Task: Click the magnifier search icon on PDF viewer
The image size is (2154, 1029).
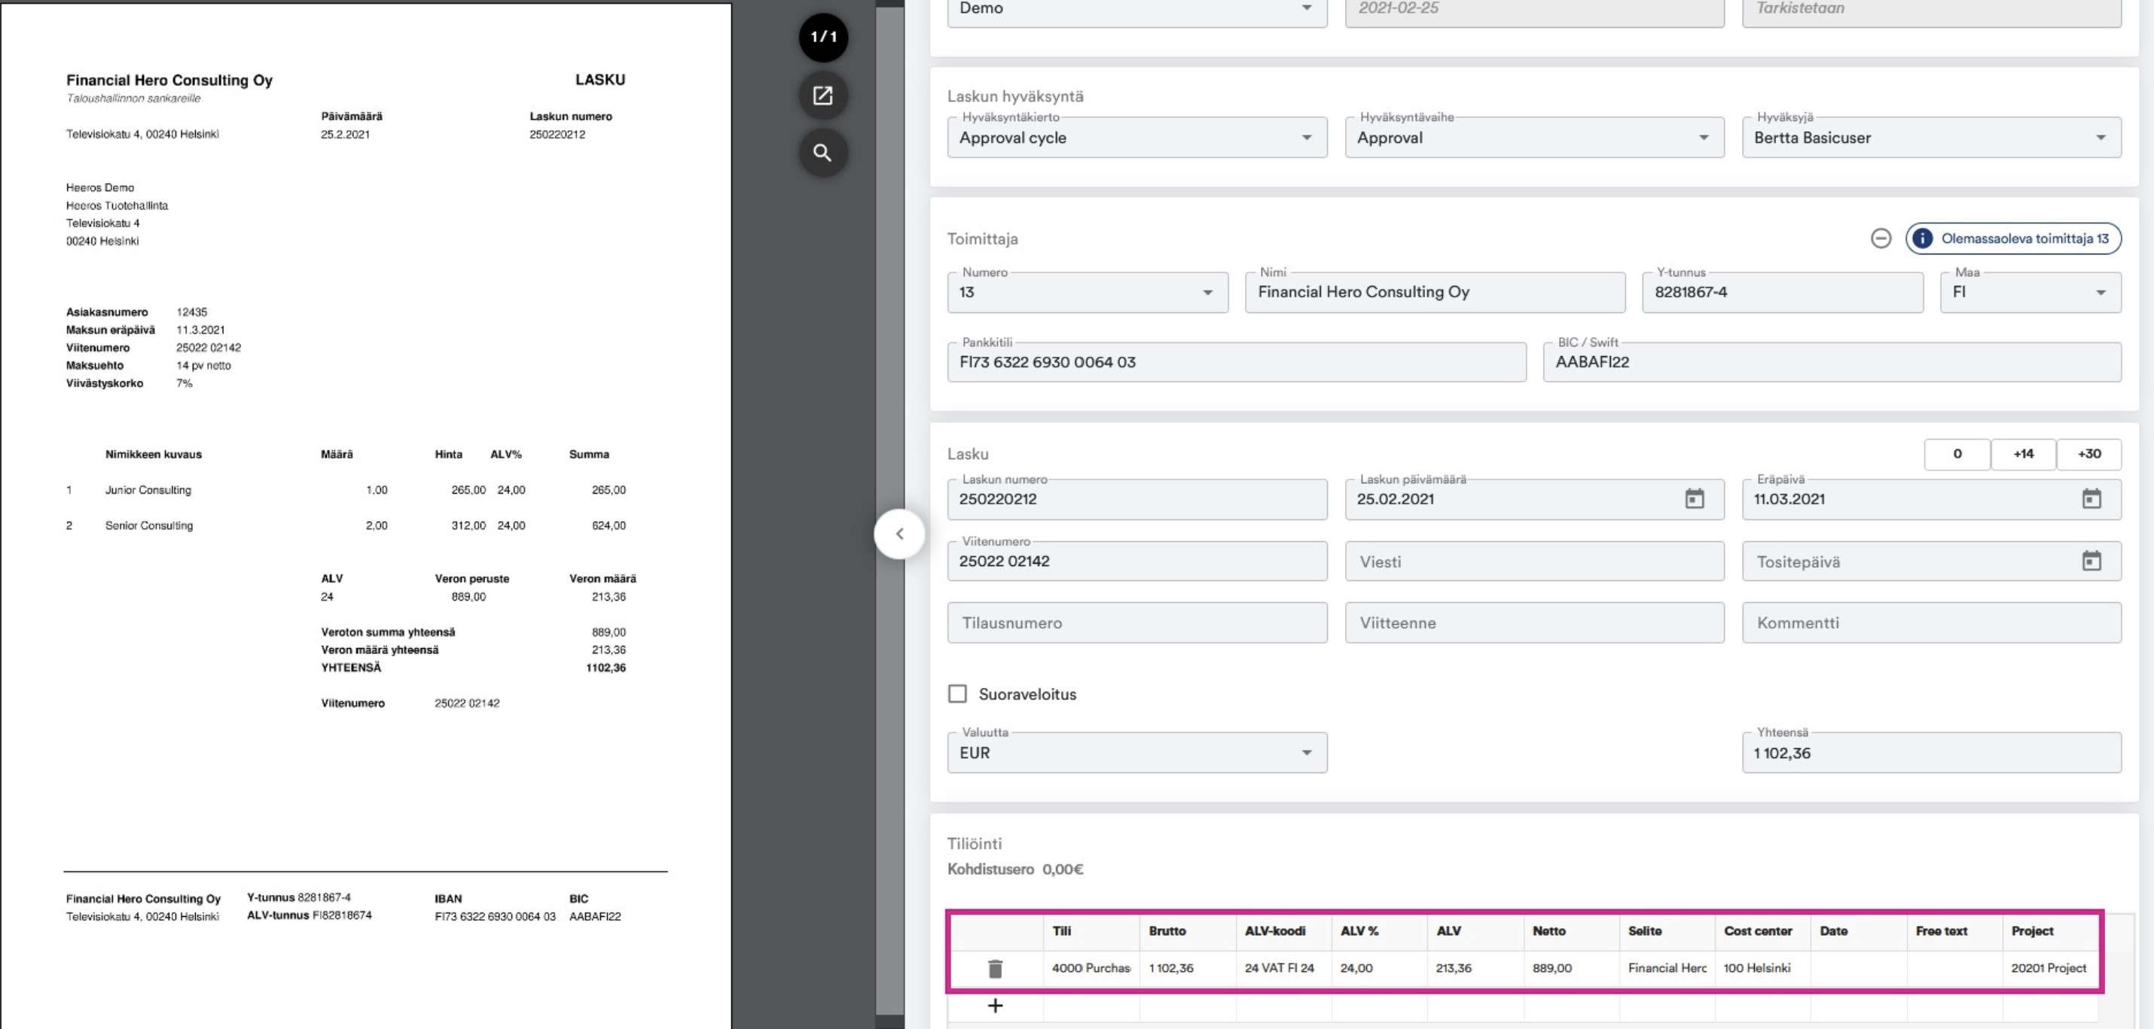Action: [822, 153]
